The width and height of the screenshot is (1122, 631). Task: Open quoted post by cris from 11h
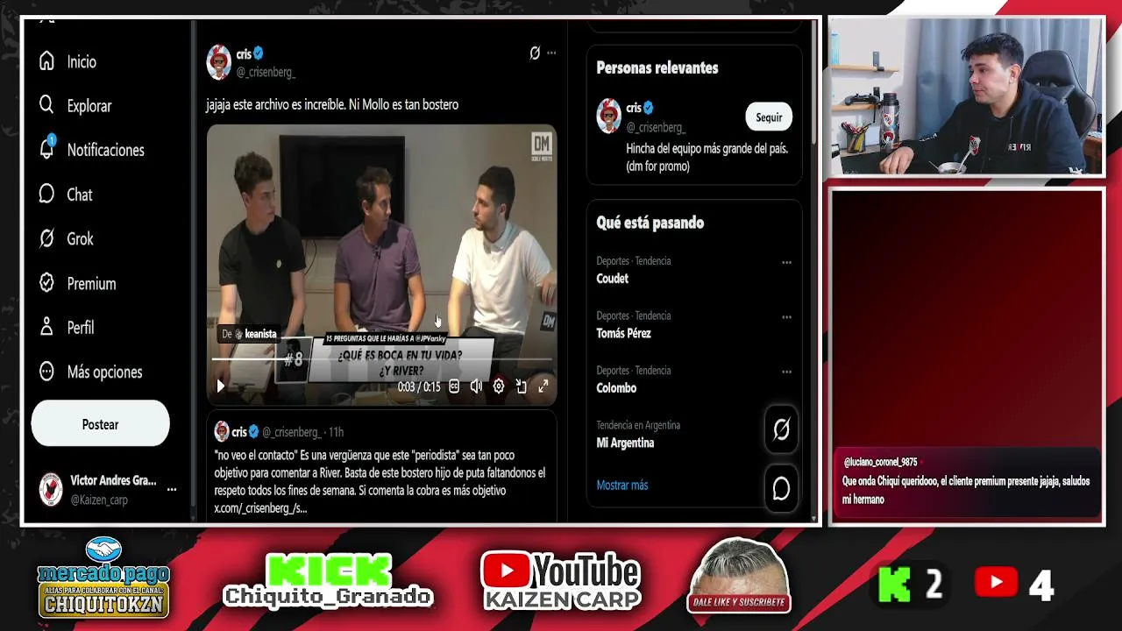pyautogui.click(x=381, y=467)
